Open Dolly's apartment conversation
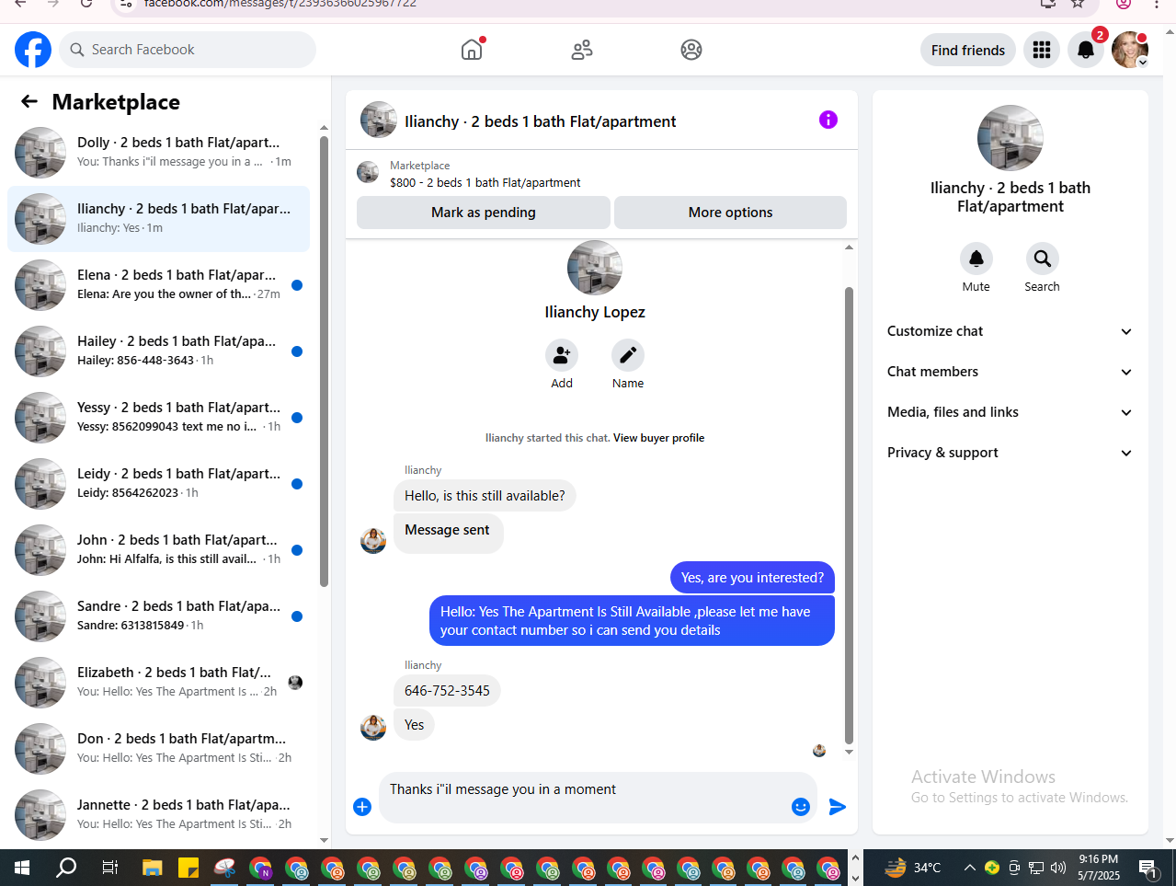Viewport: 1176px width, 886px height. click(x=159, y=153)
